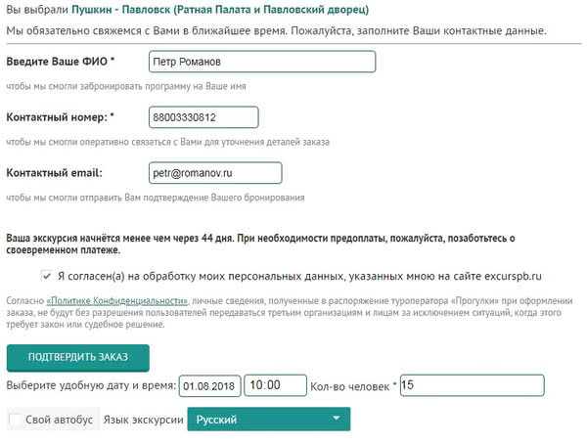587x444 pixels.
Task: Click the Пушкин - Павловск tour title
Action: 220,10
